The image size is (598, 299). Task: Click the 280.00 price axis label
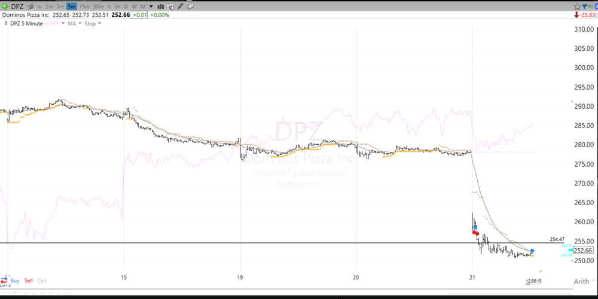pos(584,145)
